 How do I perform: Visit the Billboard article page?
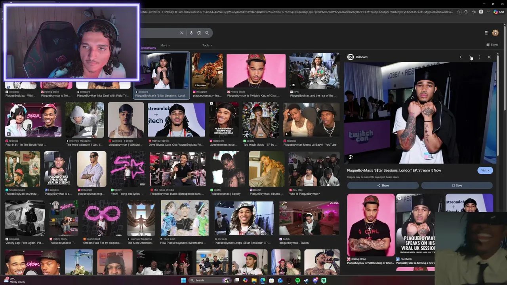point(485,170)
